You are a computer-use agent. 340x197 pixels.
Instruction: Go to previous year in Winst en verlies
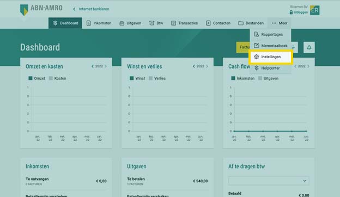coord(194,66)
